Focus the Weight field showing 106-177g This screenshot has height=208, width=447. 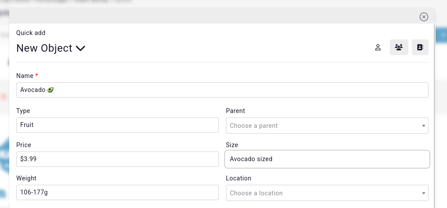[x=117, y=192]
